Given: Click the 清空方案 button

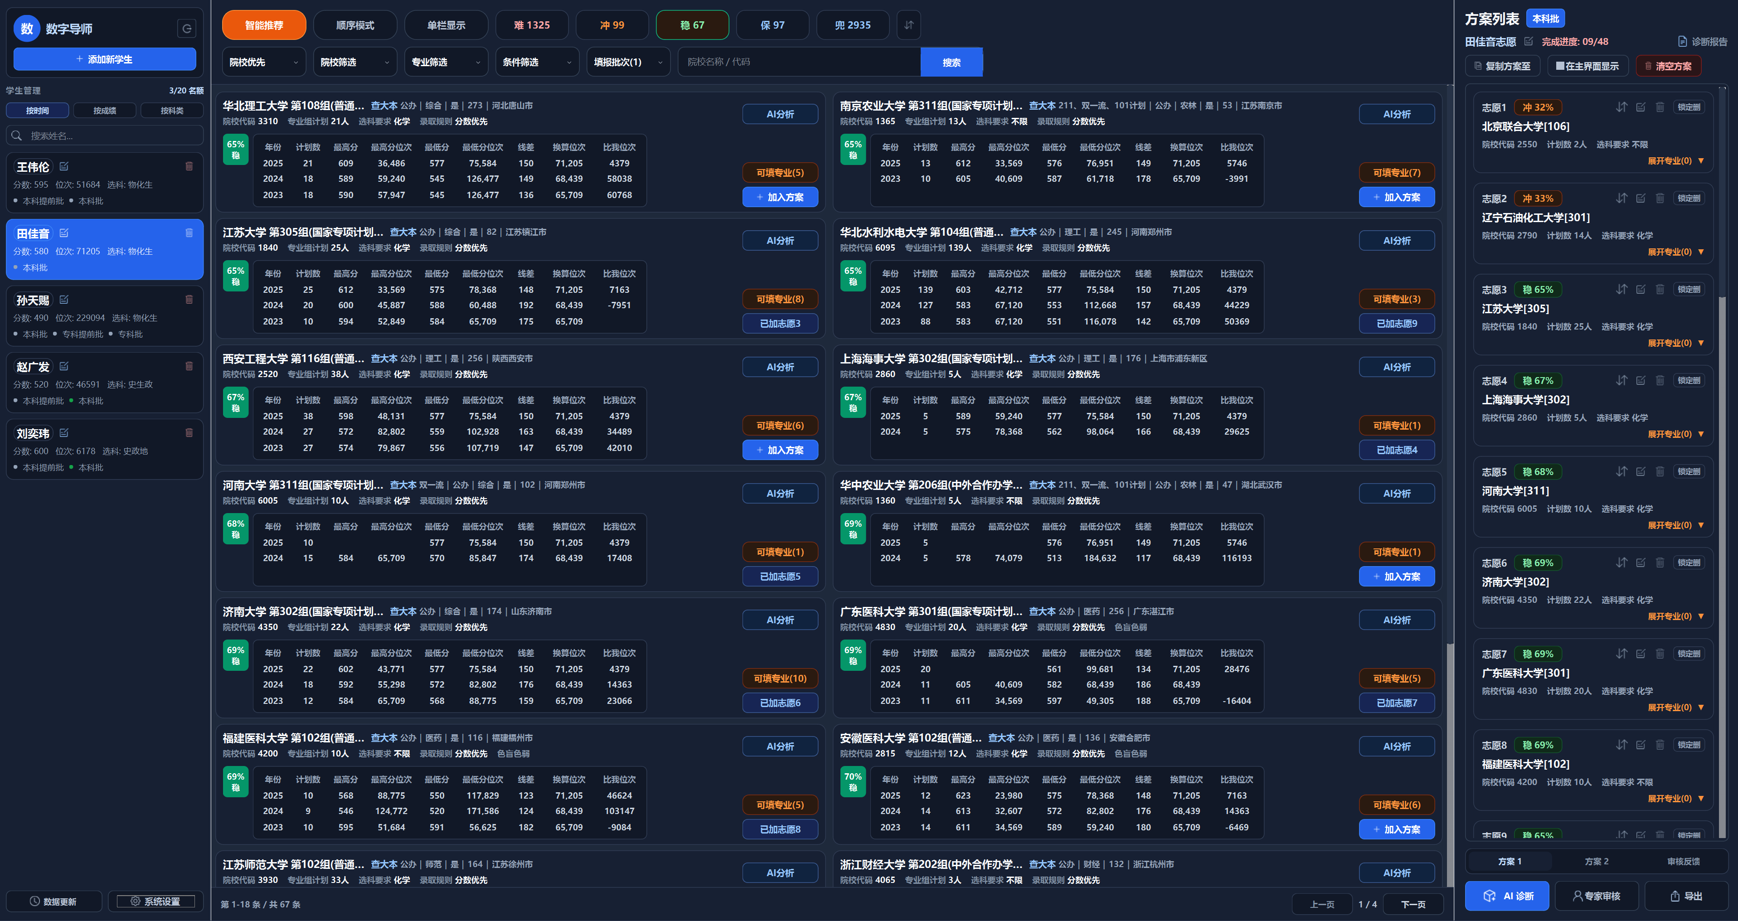Looking at the screenshot, I should tap(1669, 66).
